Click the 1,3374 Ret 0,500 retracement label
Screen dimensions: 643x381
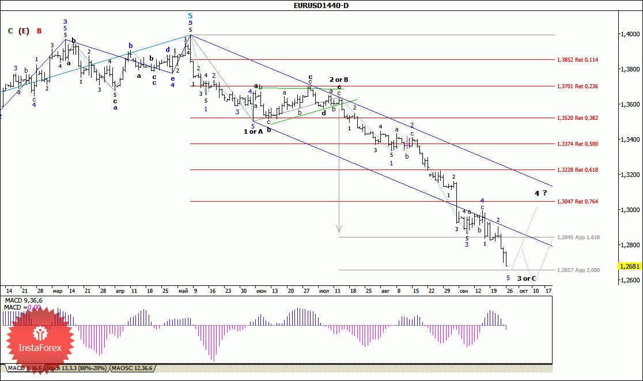click(x=577, y=144)
